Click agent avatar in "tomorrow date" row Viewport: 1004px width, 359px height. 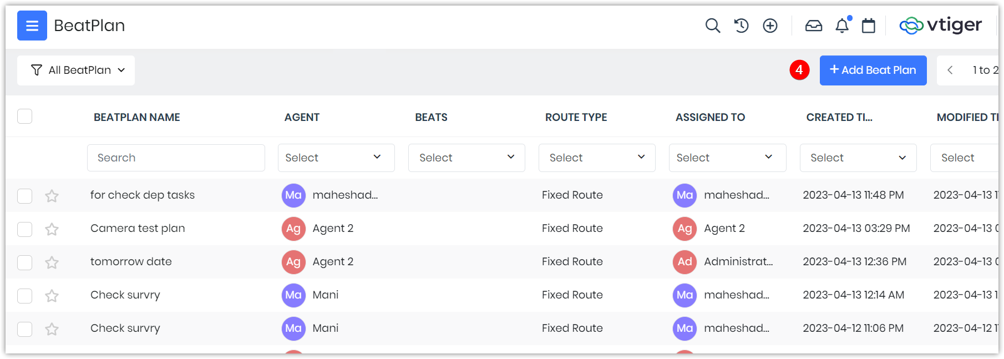point(293,262)
